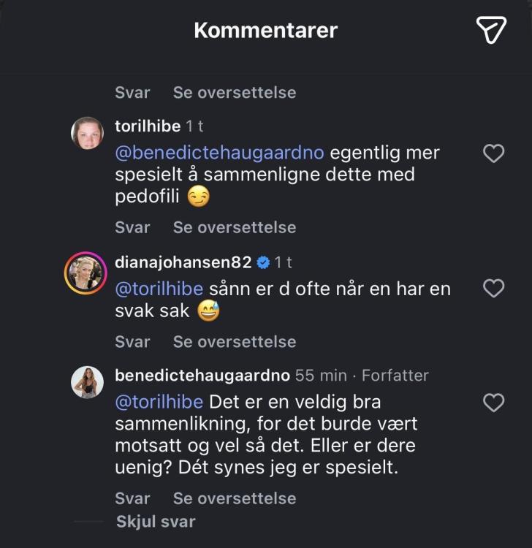Open the benedictehaugaardno username above the reply
Viewport: 532px width, 548px height.
(202, 376)
